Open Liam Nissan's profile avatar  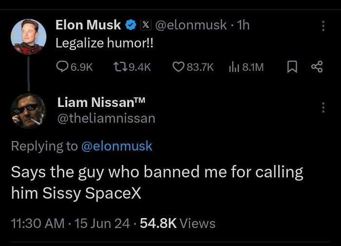28,111
